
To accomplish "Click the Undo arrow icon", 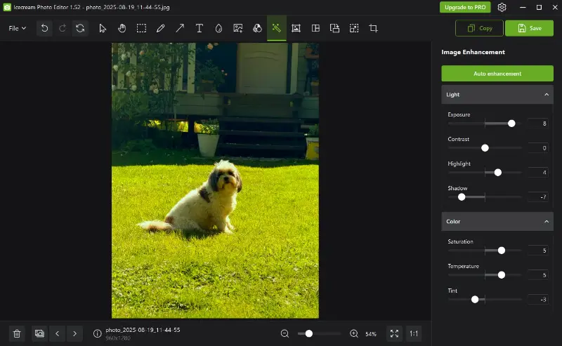I will click(x=45, y=28).
